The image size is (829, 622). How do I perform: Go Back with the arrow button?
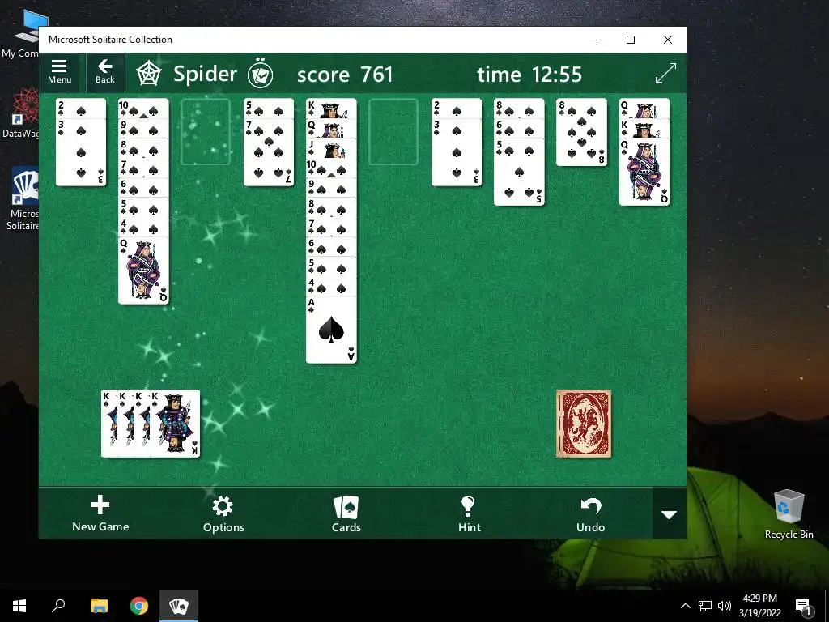click(x=104, y=72)
